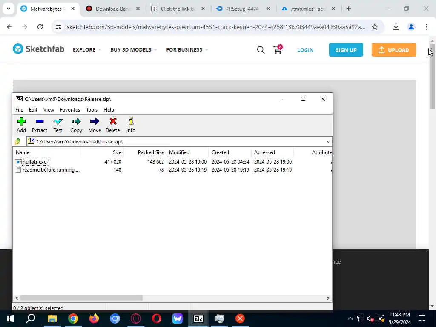Open the Chrome profile icon
This screenshot has height=327, width=436.
411,27
